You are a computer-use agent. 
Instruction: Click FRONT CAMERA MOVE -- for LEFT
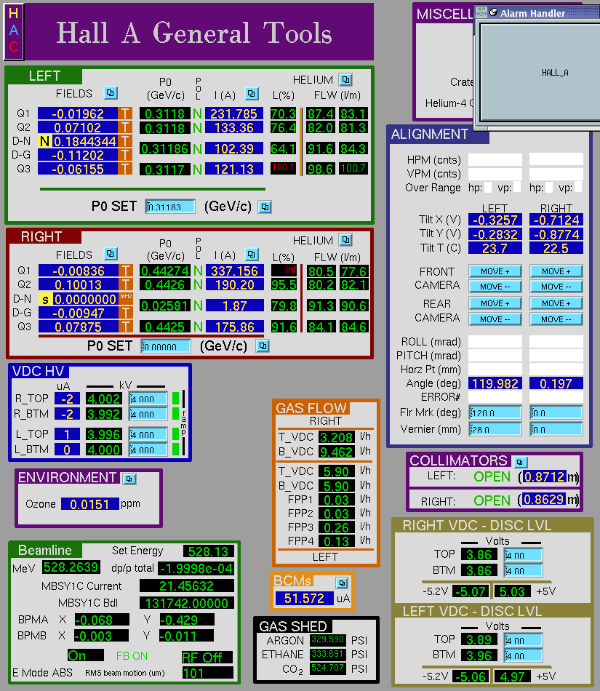(x=495, y=287)
